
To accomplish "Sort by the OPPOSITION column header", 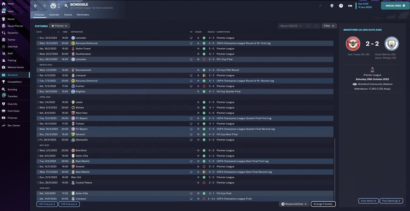I will (x=77, y=32).
